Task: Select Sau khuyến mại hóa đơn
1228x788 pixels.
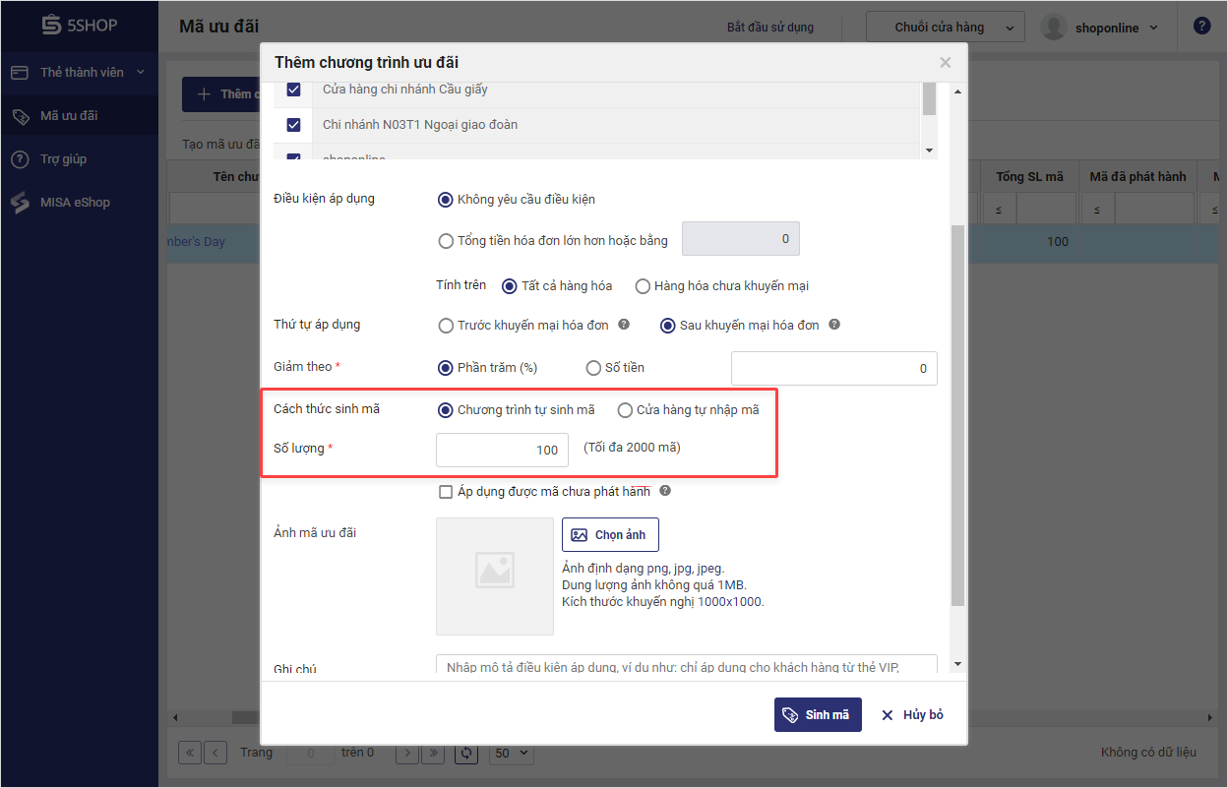Action: pos(667,326)
